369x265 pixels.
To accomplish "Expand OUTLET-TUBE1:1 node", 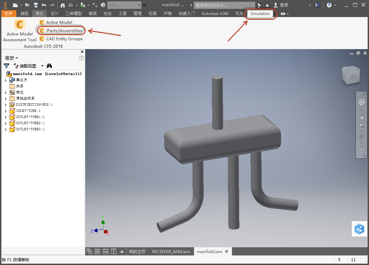I will (x=6, y=117).
